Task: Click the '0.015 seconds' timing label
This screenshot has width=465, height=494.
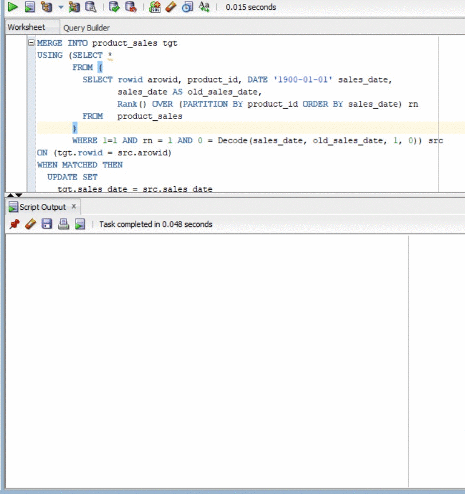Action: click(x=251, y=7)
